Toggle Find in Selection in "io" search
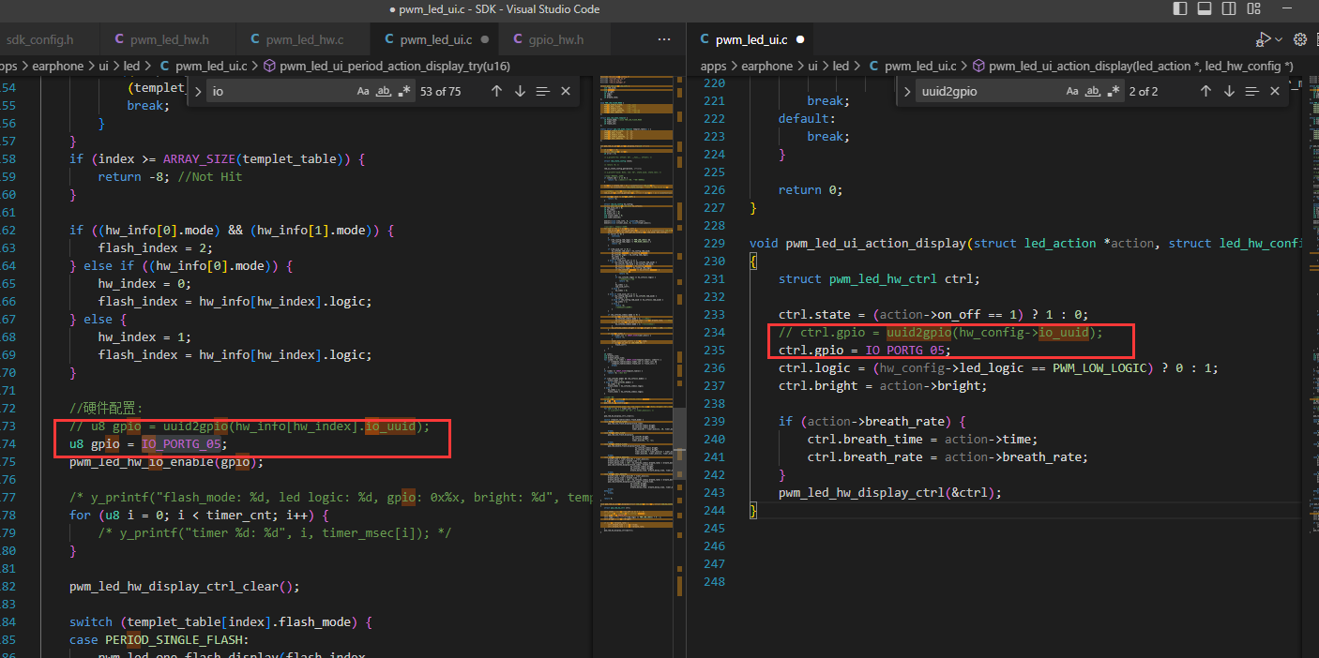The image size is (1319, 658). tap(542, 91)
